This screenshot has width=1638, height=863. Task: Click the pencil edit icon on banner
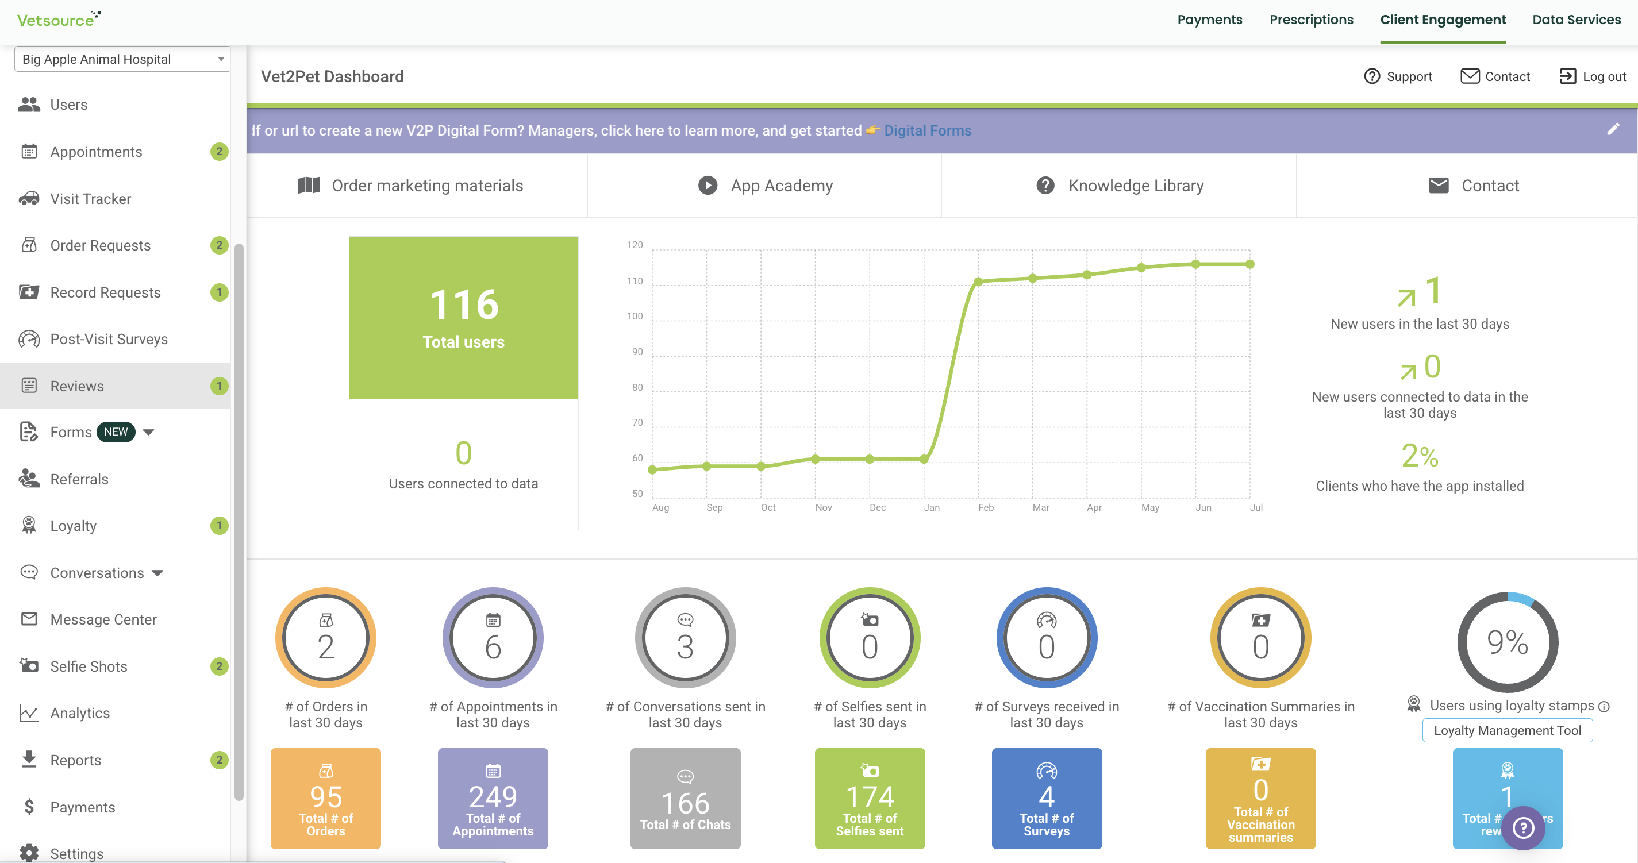pos(1613,129)
